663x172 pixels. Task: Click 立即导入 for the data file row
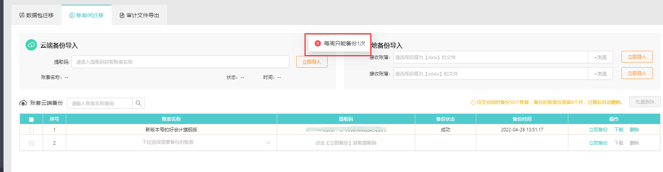[637, 57]
